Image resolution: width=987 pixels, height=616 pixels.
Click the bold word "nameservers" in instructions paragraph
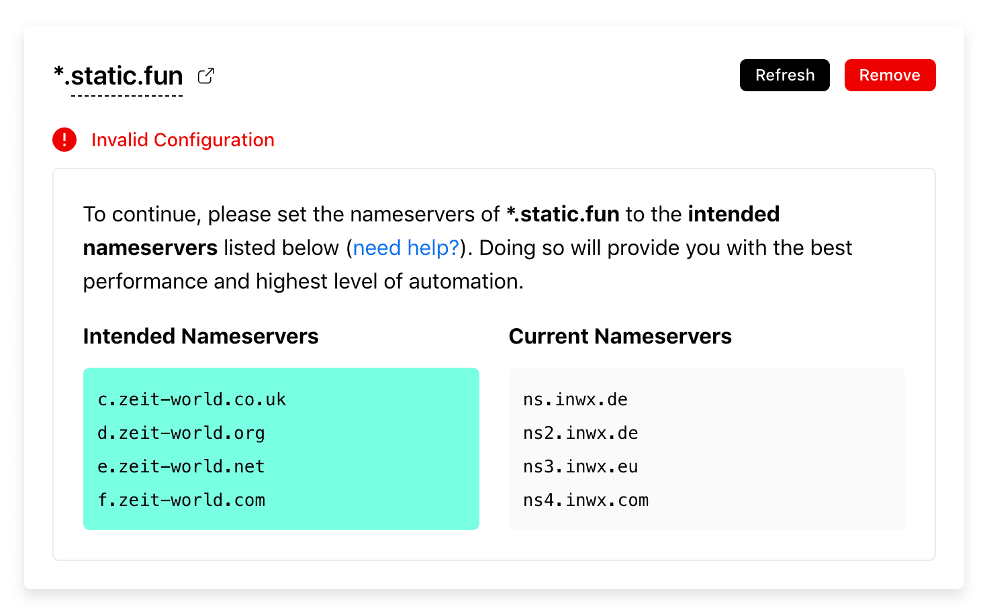pyautogui.click(x=150, y=248)
